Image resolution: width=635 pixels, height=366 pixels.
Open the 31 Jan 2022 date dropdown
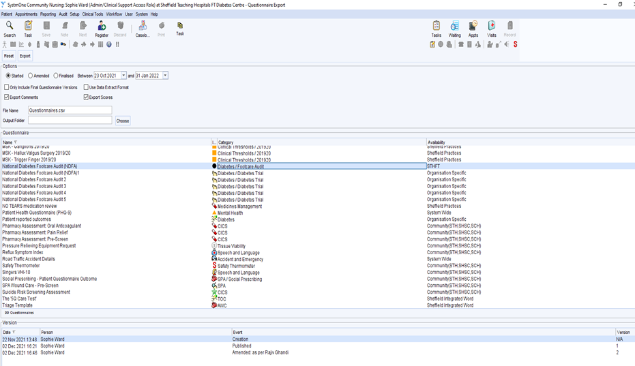pyautogui.click(x=165, y=76)
